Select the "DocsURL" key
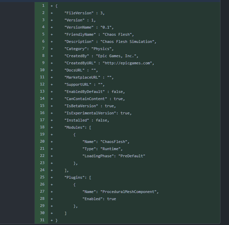 [74, 70]
